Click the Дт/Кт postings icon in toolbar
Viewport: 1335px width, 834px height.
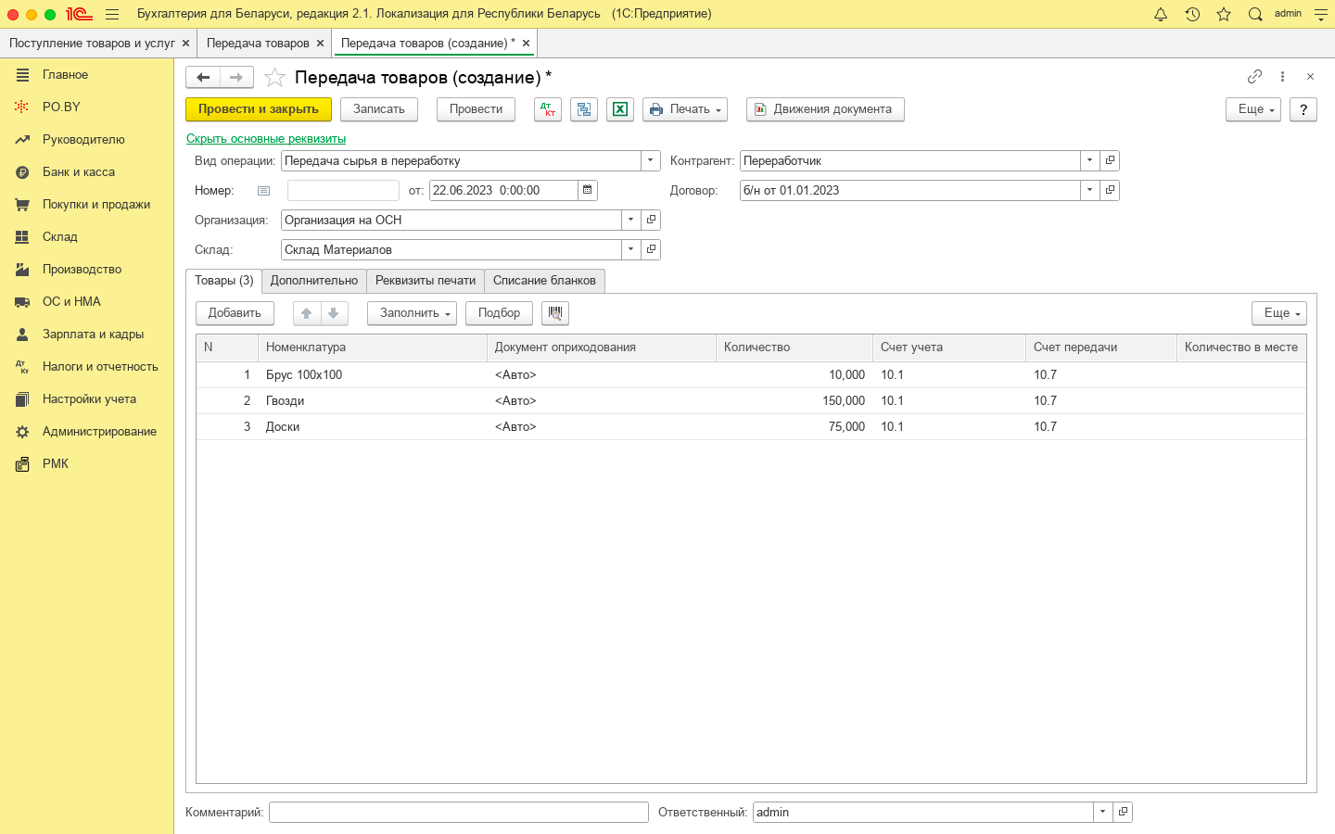click(x=548, y=109)
